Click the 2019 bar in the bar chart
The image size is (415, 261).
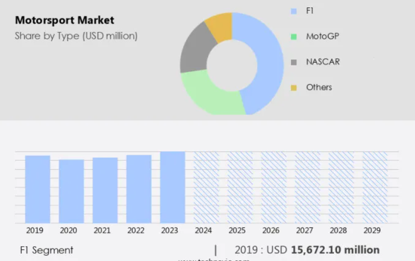pyautogui.click(x=37, y=189)
